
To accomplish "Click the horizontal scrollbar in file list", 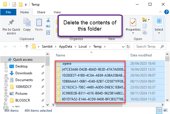I will (x=89, y=105).
